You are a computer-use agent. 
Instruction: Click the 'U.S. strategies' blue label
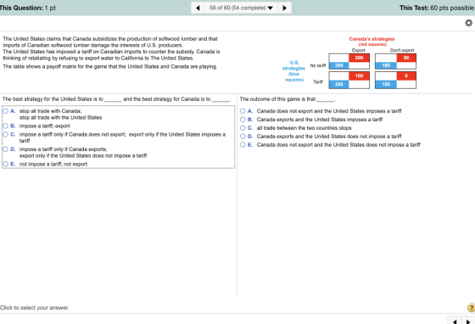[x=293, y=71]
